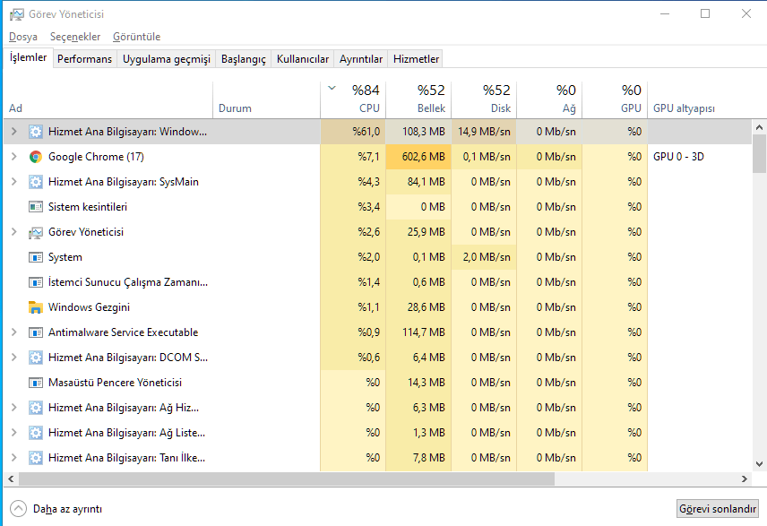Click the 14,9 MB/sn disk value

[x=484, y=132]
